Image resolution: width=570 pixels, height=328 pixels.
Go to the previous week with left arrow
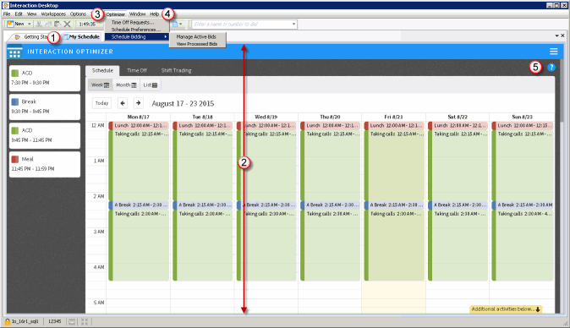123,103
